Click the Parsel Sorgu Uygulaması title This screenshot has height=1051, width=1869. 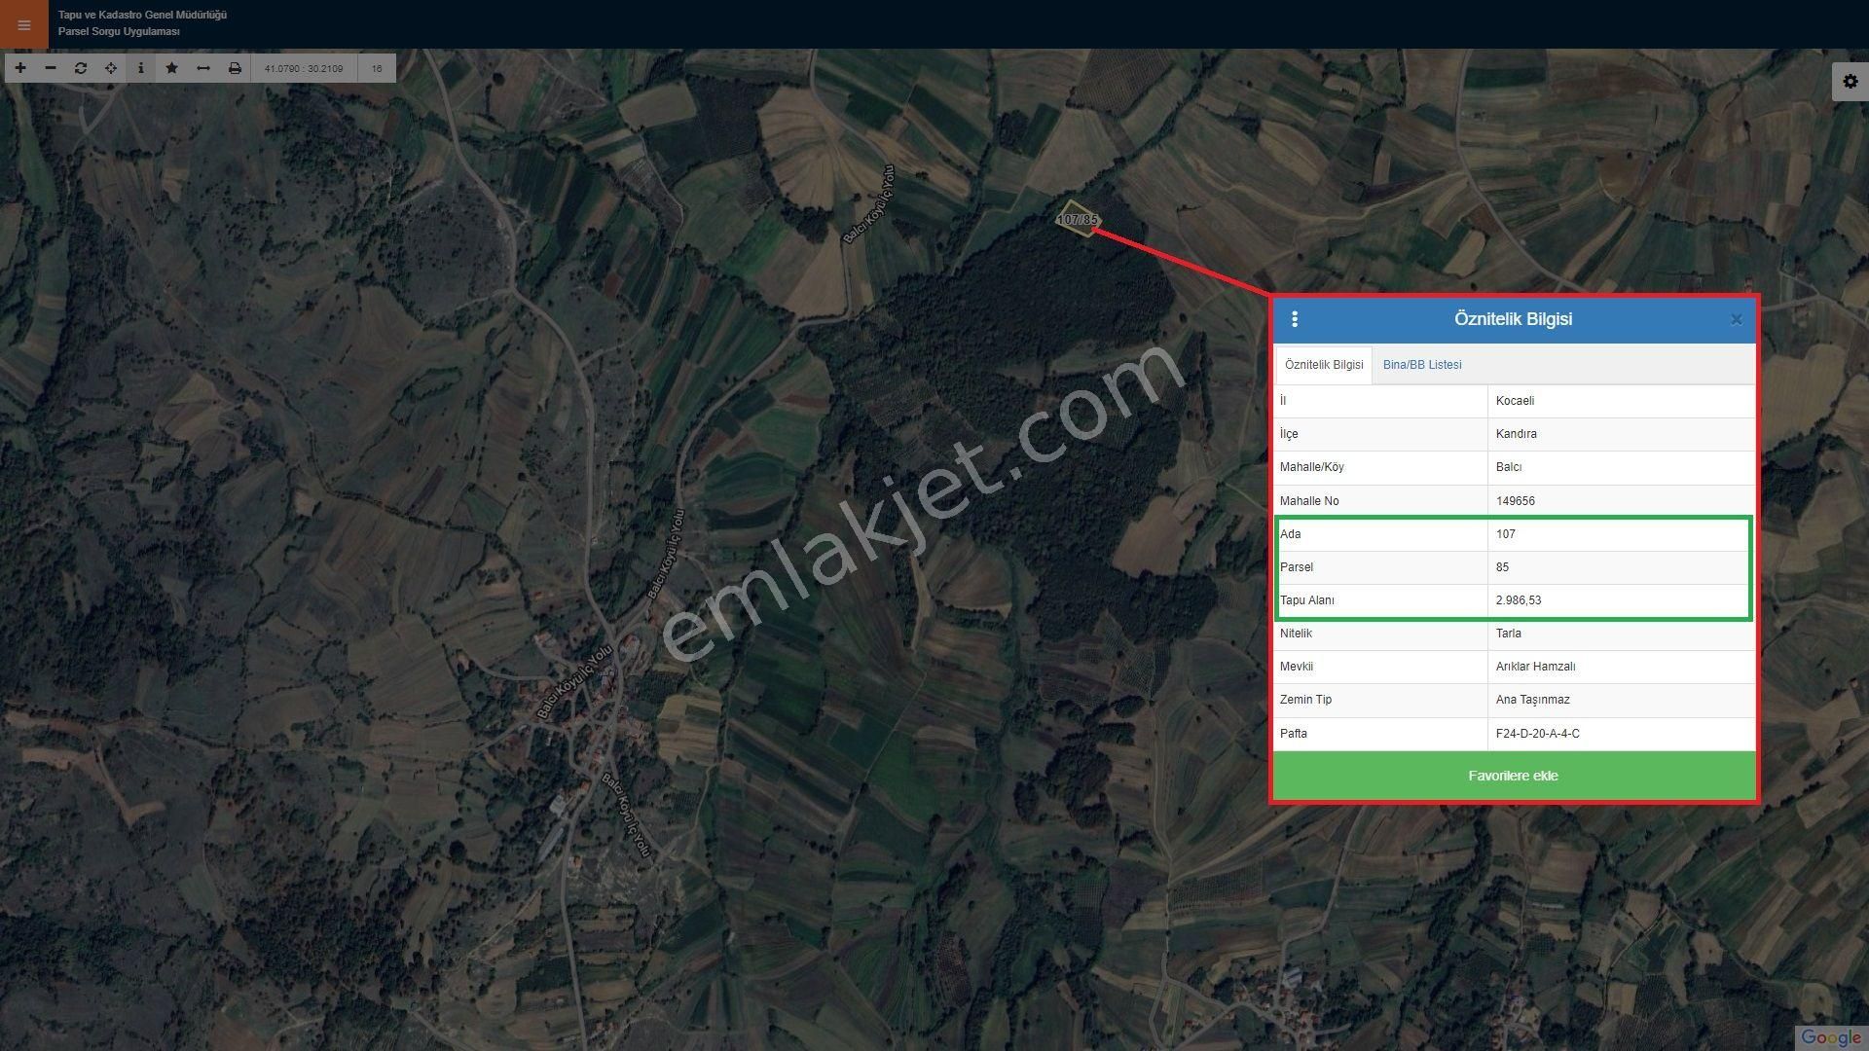tap(119, 31)
